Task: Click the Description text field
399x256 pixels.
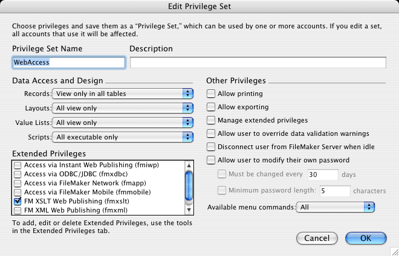Action: [258, 63]
